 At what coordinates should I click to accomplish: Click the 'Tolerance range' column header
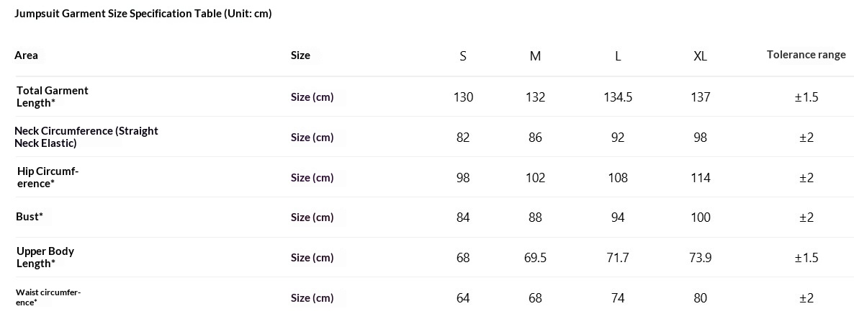[806, 55]
